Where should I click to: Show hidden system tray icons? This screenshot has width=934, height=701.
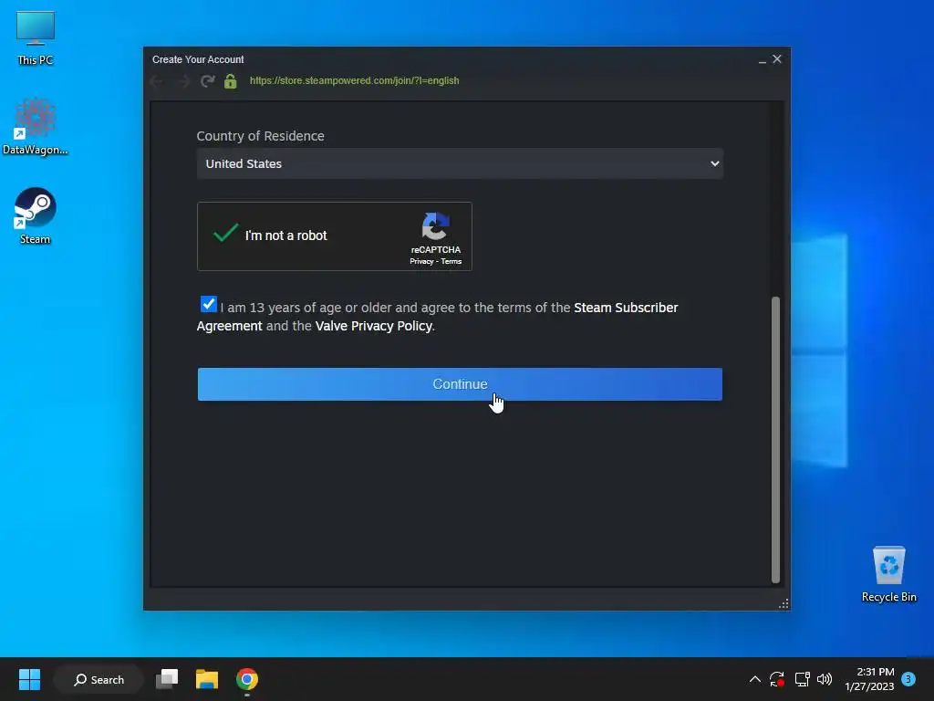pyautogui.click(x=754, y=679)
